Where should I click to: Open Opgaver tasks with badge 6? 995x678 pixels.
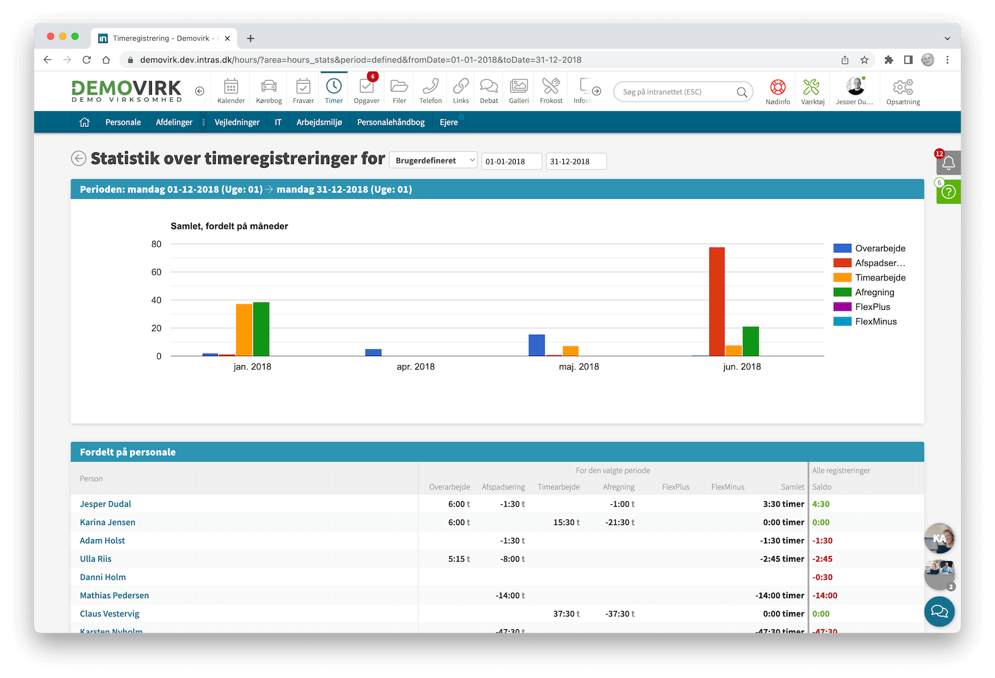(366, 91)
